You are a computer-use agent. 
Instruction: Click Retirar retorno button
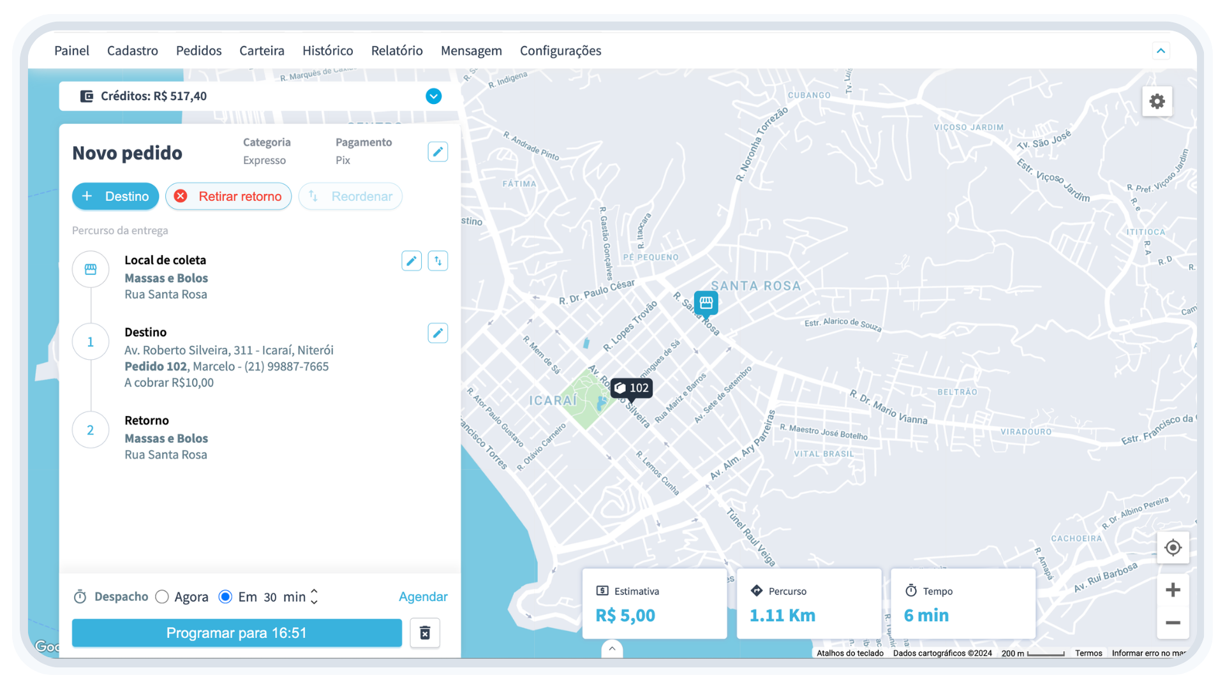(x=228, y=196)
